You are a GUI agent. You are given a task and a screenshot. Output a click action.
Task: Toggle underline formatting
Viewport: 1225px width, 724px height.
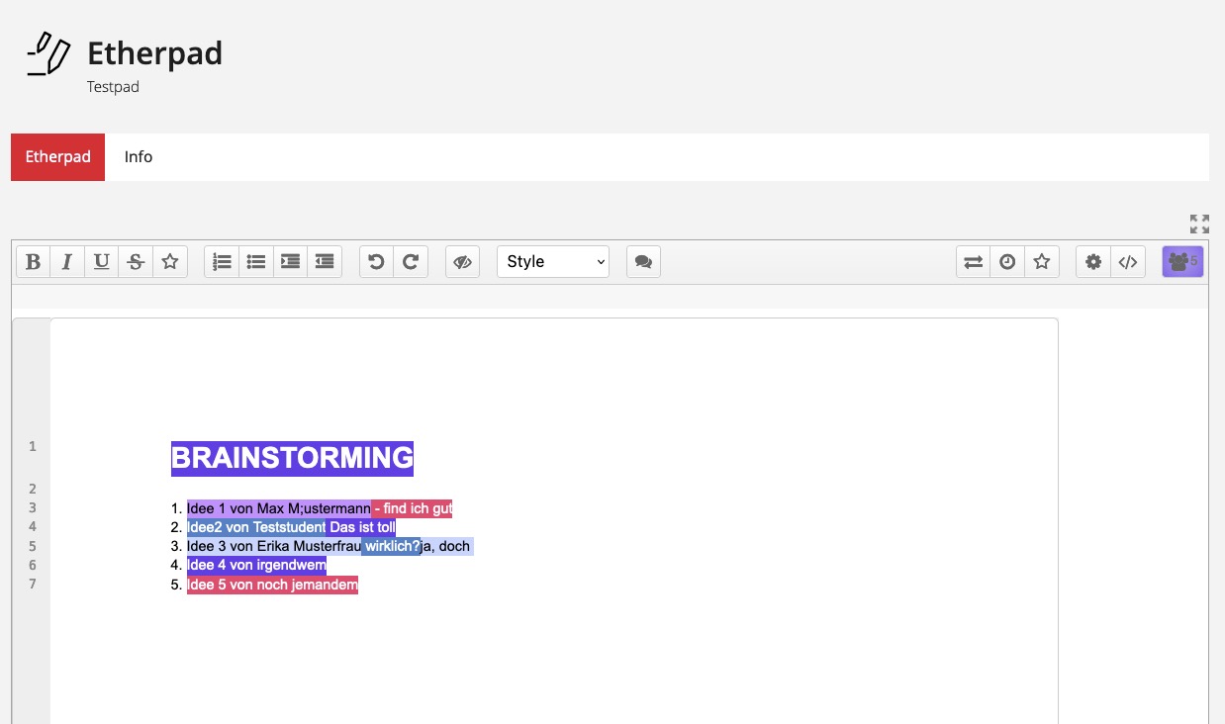(101, 262)
